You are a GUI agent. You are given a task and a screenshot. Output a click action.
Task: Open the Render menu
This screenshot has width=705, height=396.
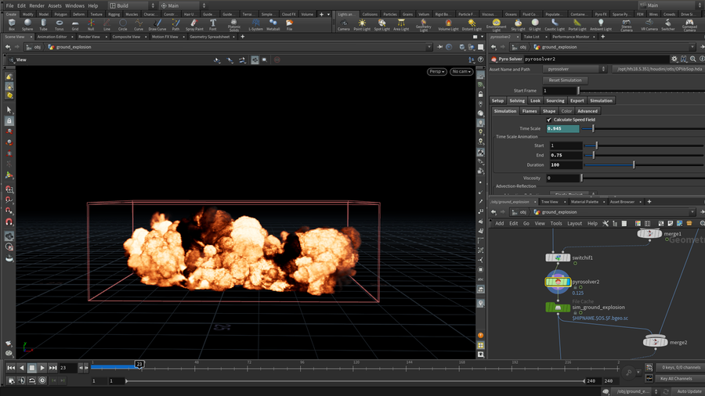point(36,5)
